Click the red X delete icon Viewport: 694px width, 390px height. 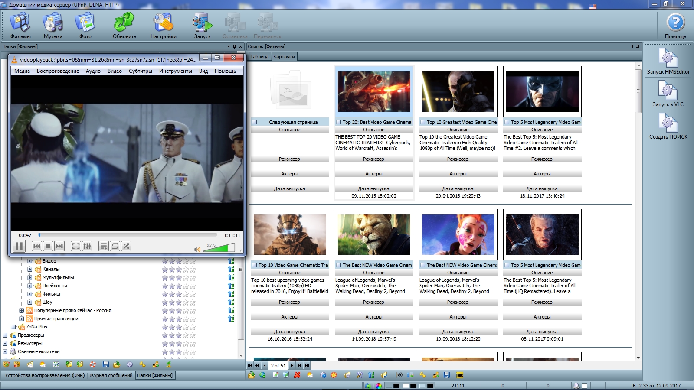[x=297, y=375]
